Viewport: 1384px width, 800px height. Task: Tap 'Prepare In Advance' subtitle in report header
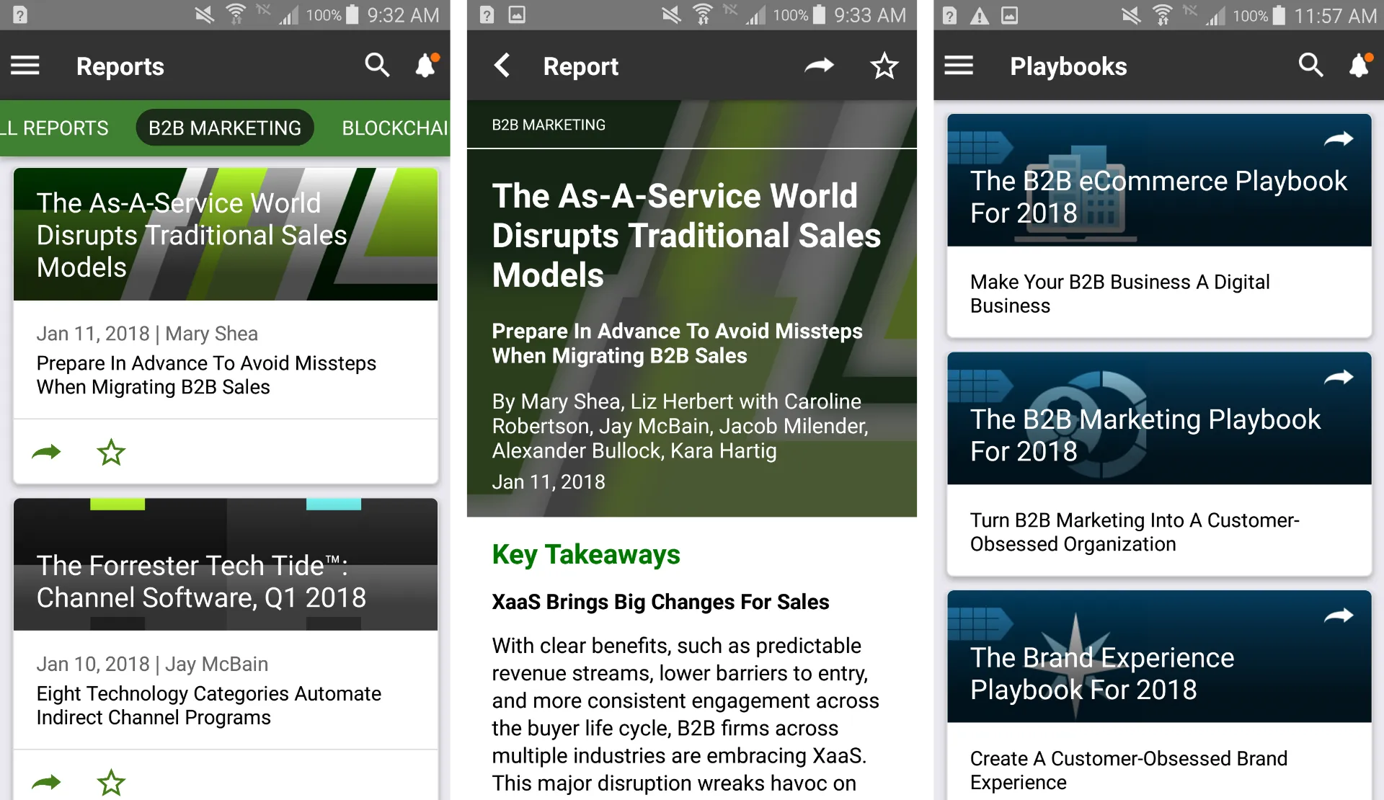click(677, 343)
